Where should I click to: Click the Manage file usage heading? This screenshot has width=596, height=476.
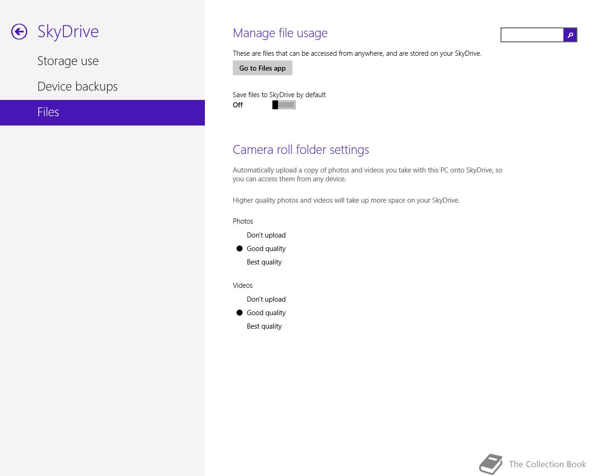point(280,33)
